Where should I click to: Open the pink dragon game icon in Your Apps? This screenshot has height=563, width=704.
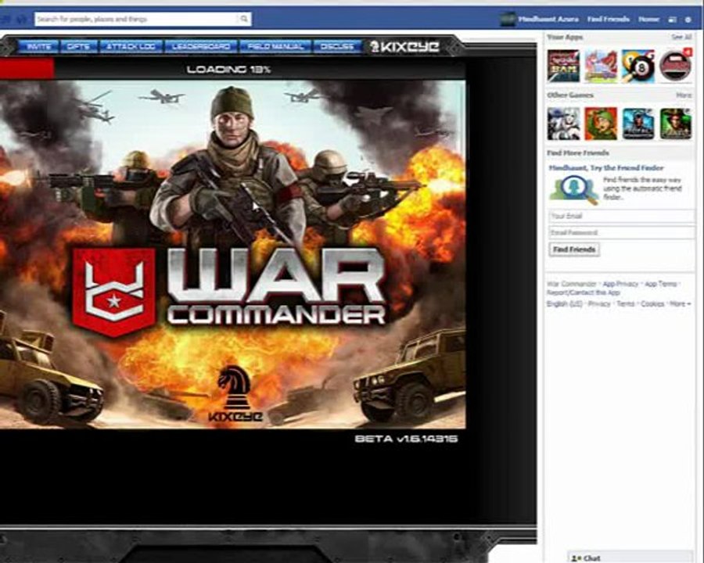point(601,66)
